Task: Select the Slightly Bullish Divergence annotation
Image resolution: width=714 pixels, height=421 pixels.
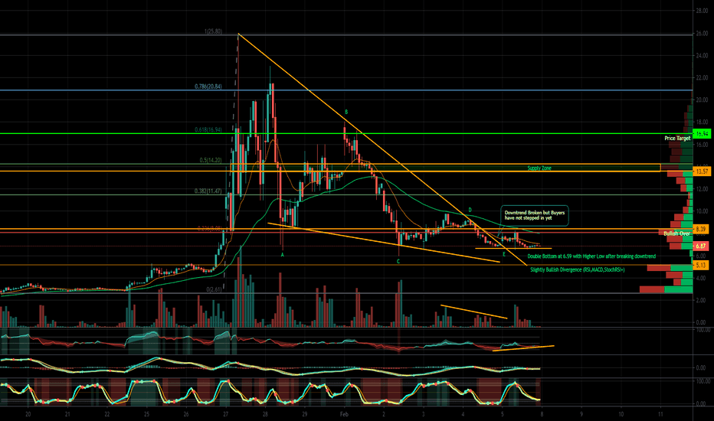Action: [578, 270]
